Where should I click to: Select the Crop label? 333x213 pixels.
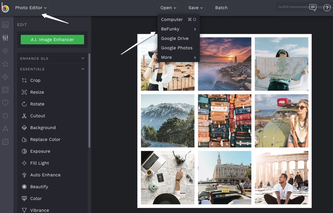pos(35,80)
